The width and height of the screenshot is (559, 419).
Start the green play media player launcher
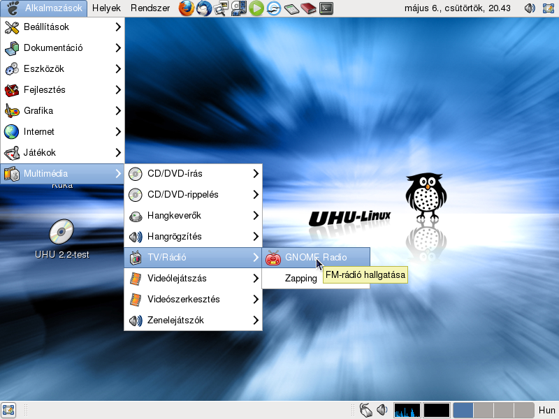pyautogui.click(x=256, y=8)
